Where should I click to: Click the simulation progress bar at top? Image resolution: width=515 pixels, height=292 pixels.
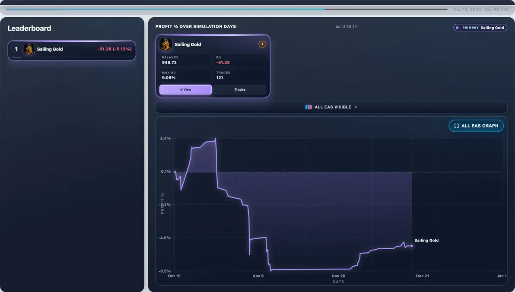pyautogui.click(x=227, y=10)
